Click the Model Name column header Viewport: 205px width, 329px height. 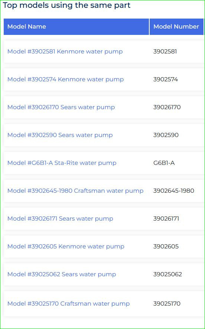click(x=77, y=27)
